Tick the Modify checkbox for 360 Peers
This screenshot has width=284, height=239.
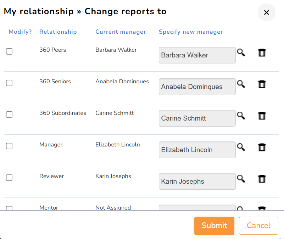click(9, 51)
